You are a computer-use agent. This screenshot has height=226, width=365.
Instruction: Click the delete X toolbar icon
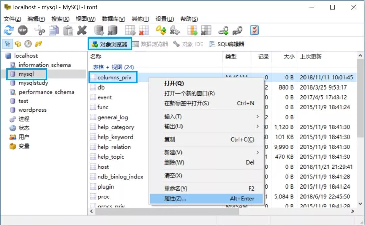[x=82, y=30]
